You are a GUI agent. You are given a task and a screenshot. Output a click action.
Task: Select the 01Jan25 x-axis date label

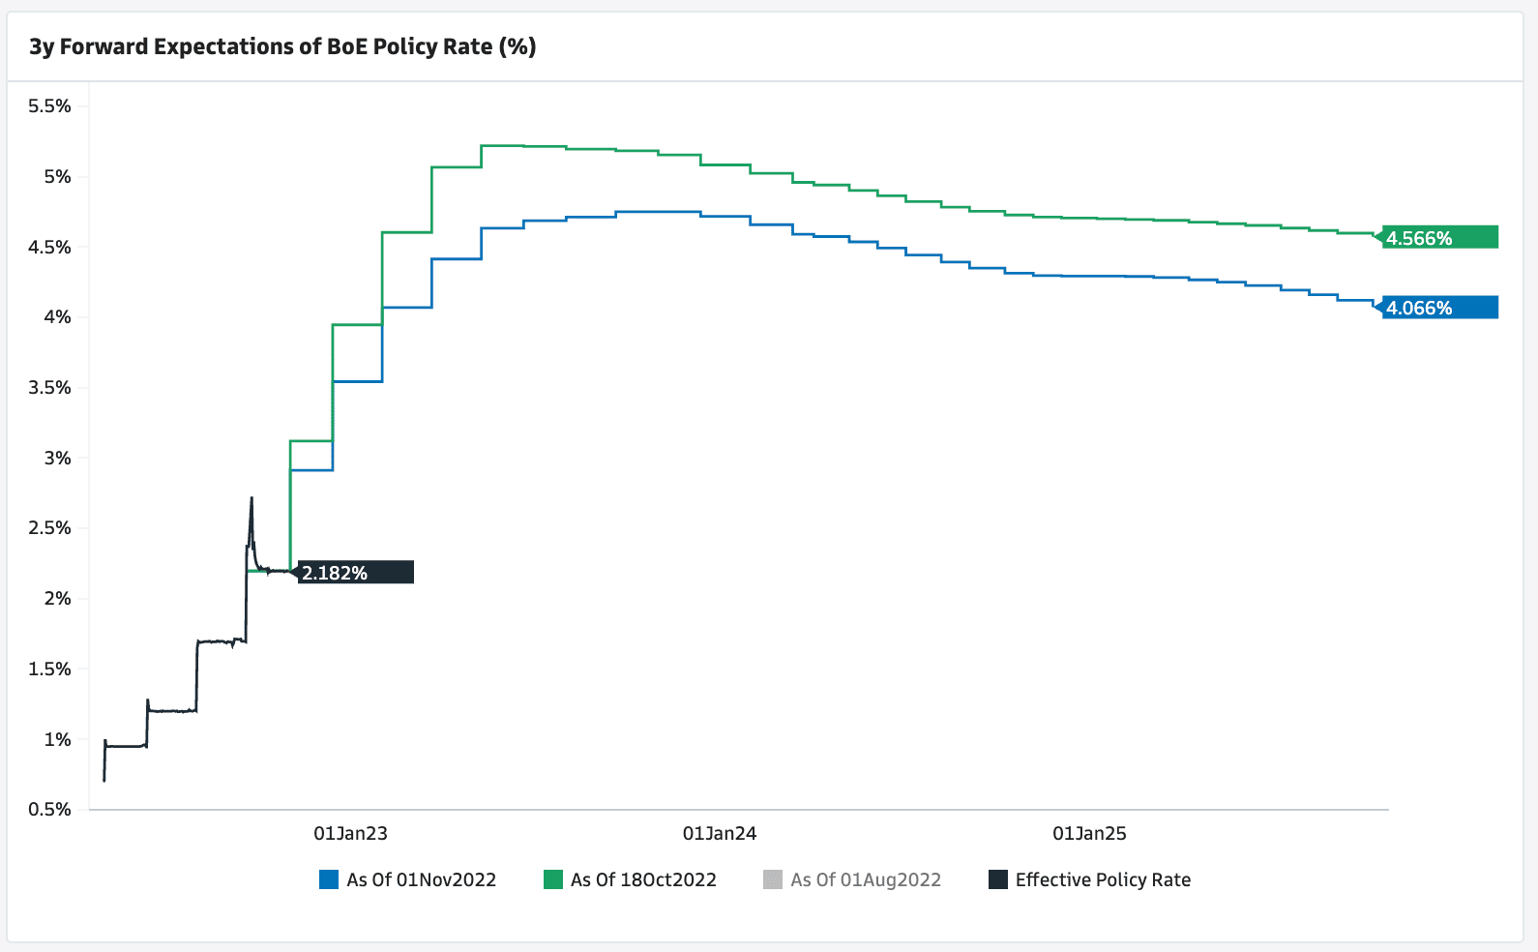tap(1089, 833)
